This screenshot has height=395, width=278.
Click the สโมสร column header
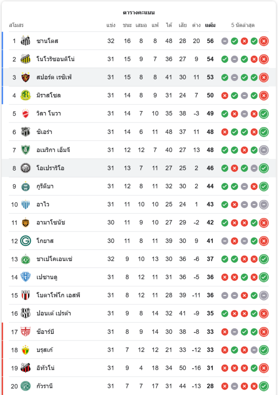[16, 25]
